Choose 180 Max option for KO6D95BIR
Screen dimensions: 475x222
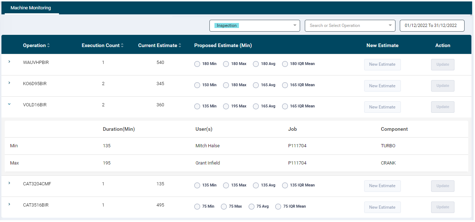tap(226, 85)
